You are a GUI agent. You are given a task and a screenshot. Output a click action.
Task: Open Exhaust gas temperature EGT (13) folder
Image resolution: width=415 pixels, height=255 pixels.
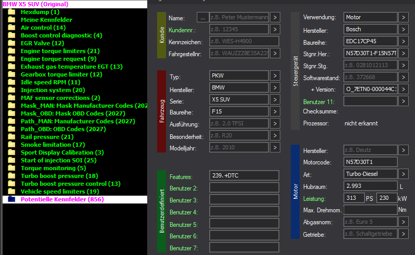click(72, 67)
